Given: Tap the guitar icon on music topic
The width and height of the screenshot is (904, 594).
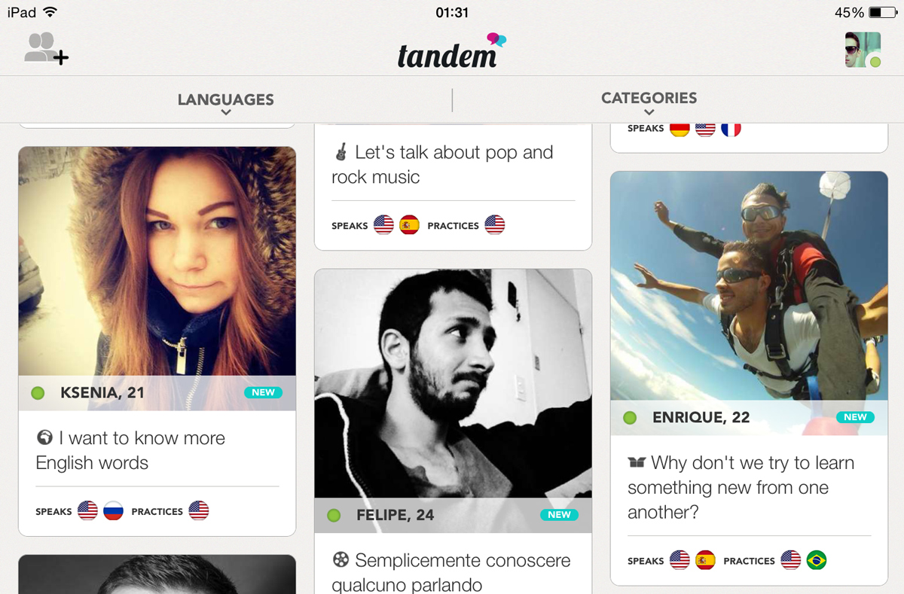Looking at the screenshot, I should 341,152.
